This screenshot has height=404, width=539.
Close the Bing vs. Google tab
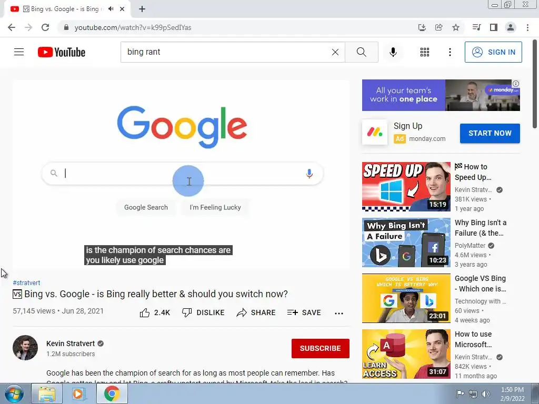tap(122, 9)
